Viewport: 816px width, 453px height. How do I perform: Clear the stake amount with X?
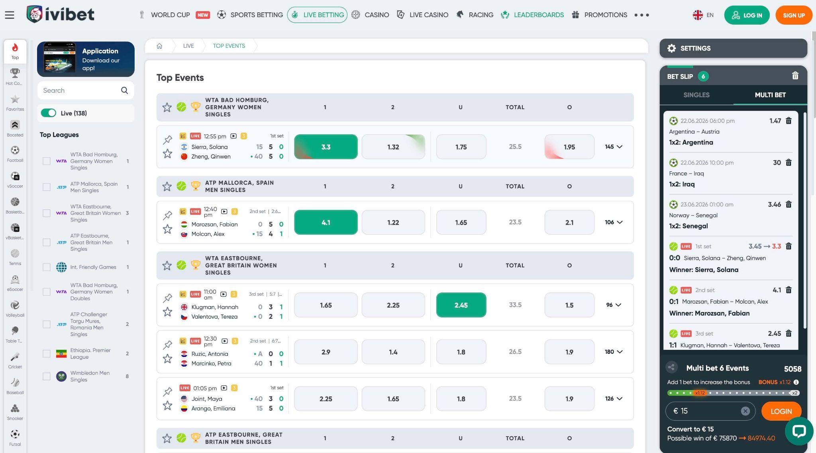pyautogui.click(x=745, y=411)
